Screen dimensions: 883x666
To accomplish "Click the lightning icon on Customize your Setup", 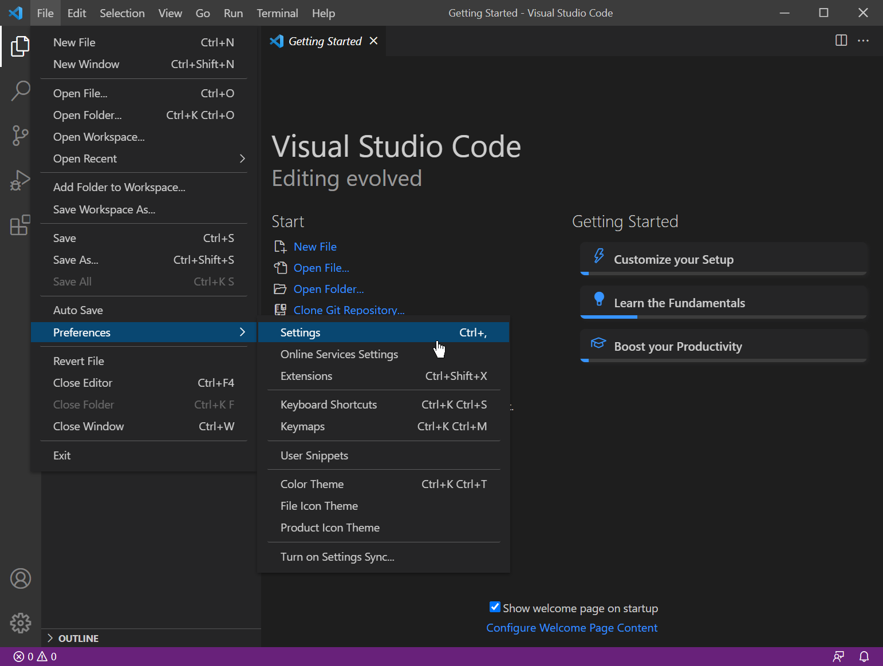I will (x=599, y=256).
